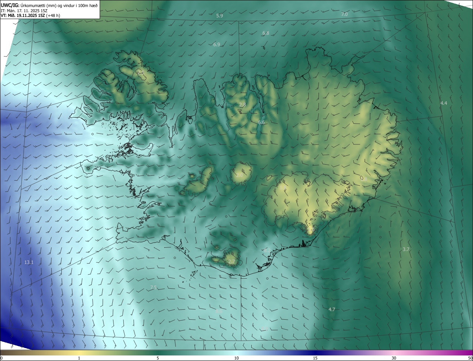Click the color scale tick label '50'
The image size is (473, 361).
pyautogui.click(x=470, y=358)
